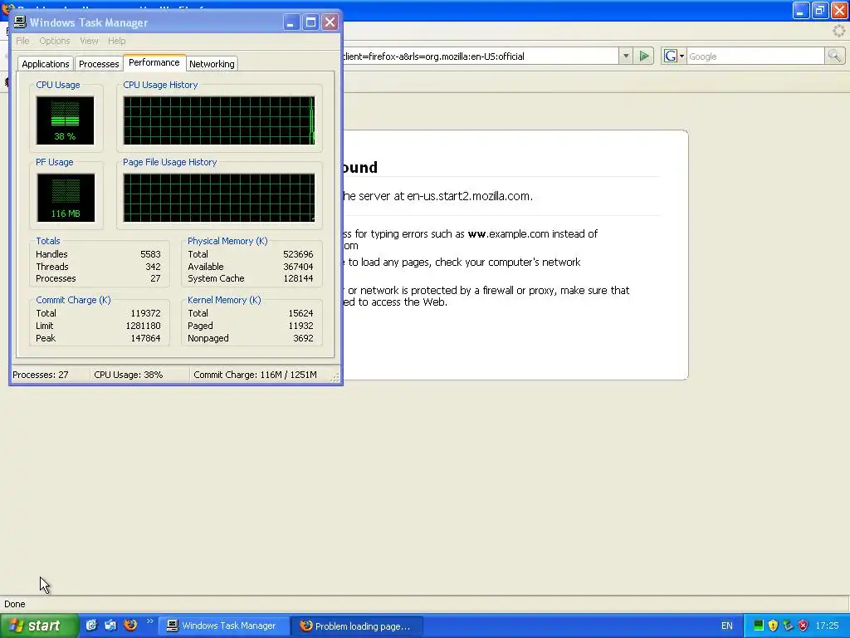Click the red shield Security Center tray icon
This screenshot has height=638, width=850.
tap(803, 626)
